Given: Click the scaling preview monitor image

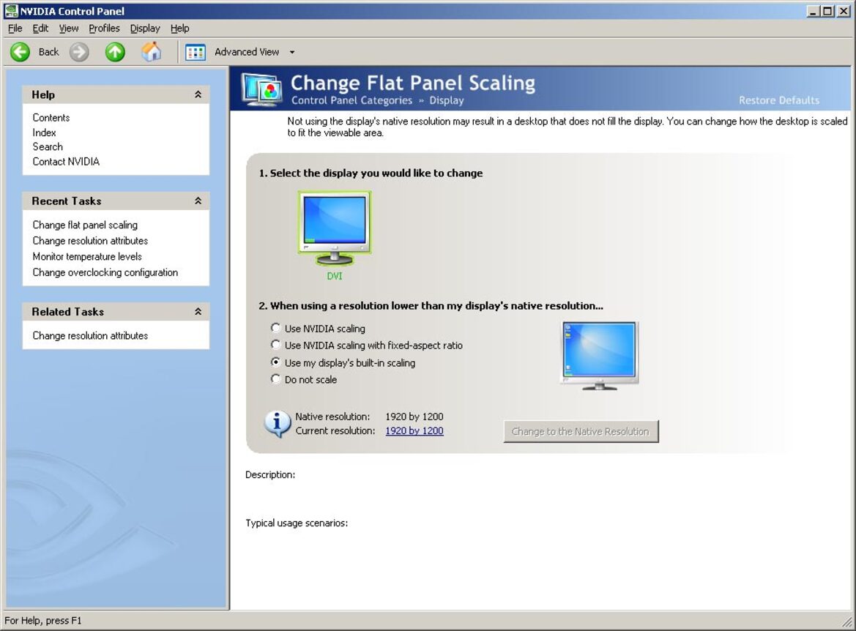Looking at the screenshot, I should point(600,356).
